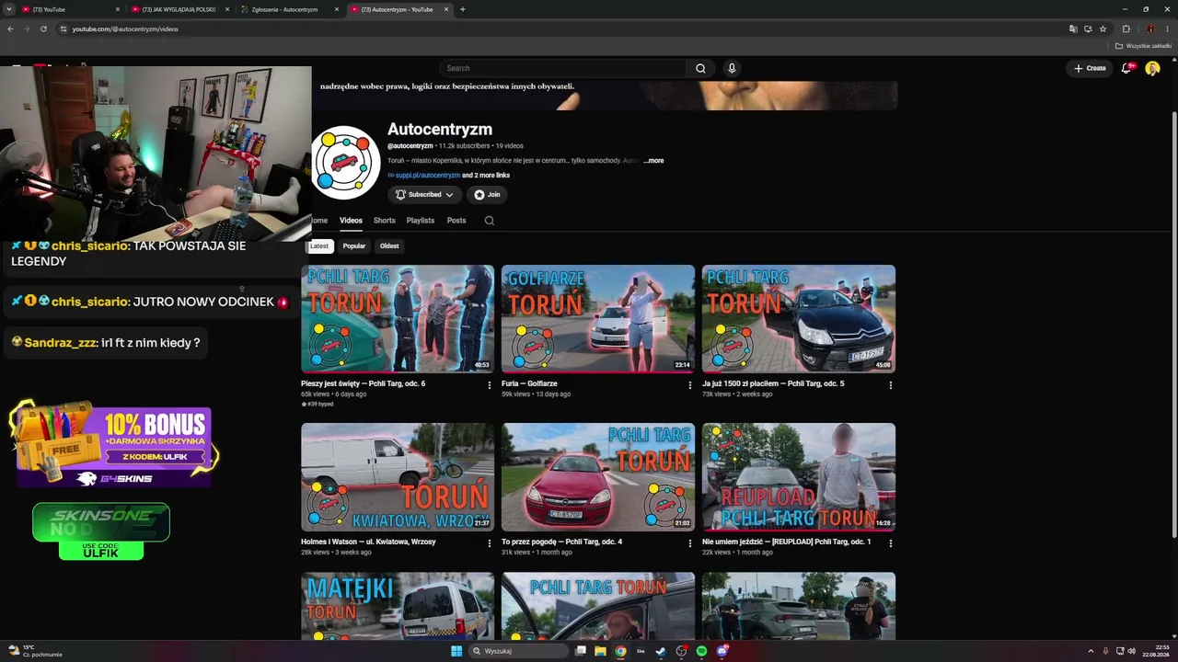Open the Chrome three-dot menu

(x=1167, y=29)
